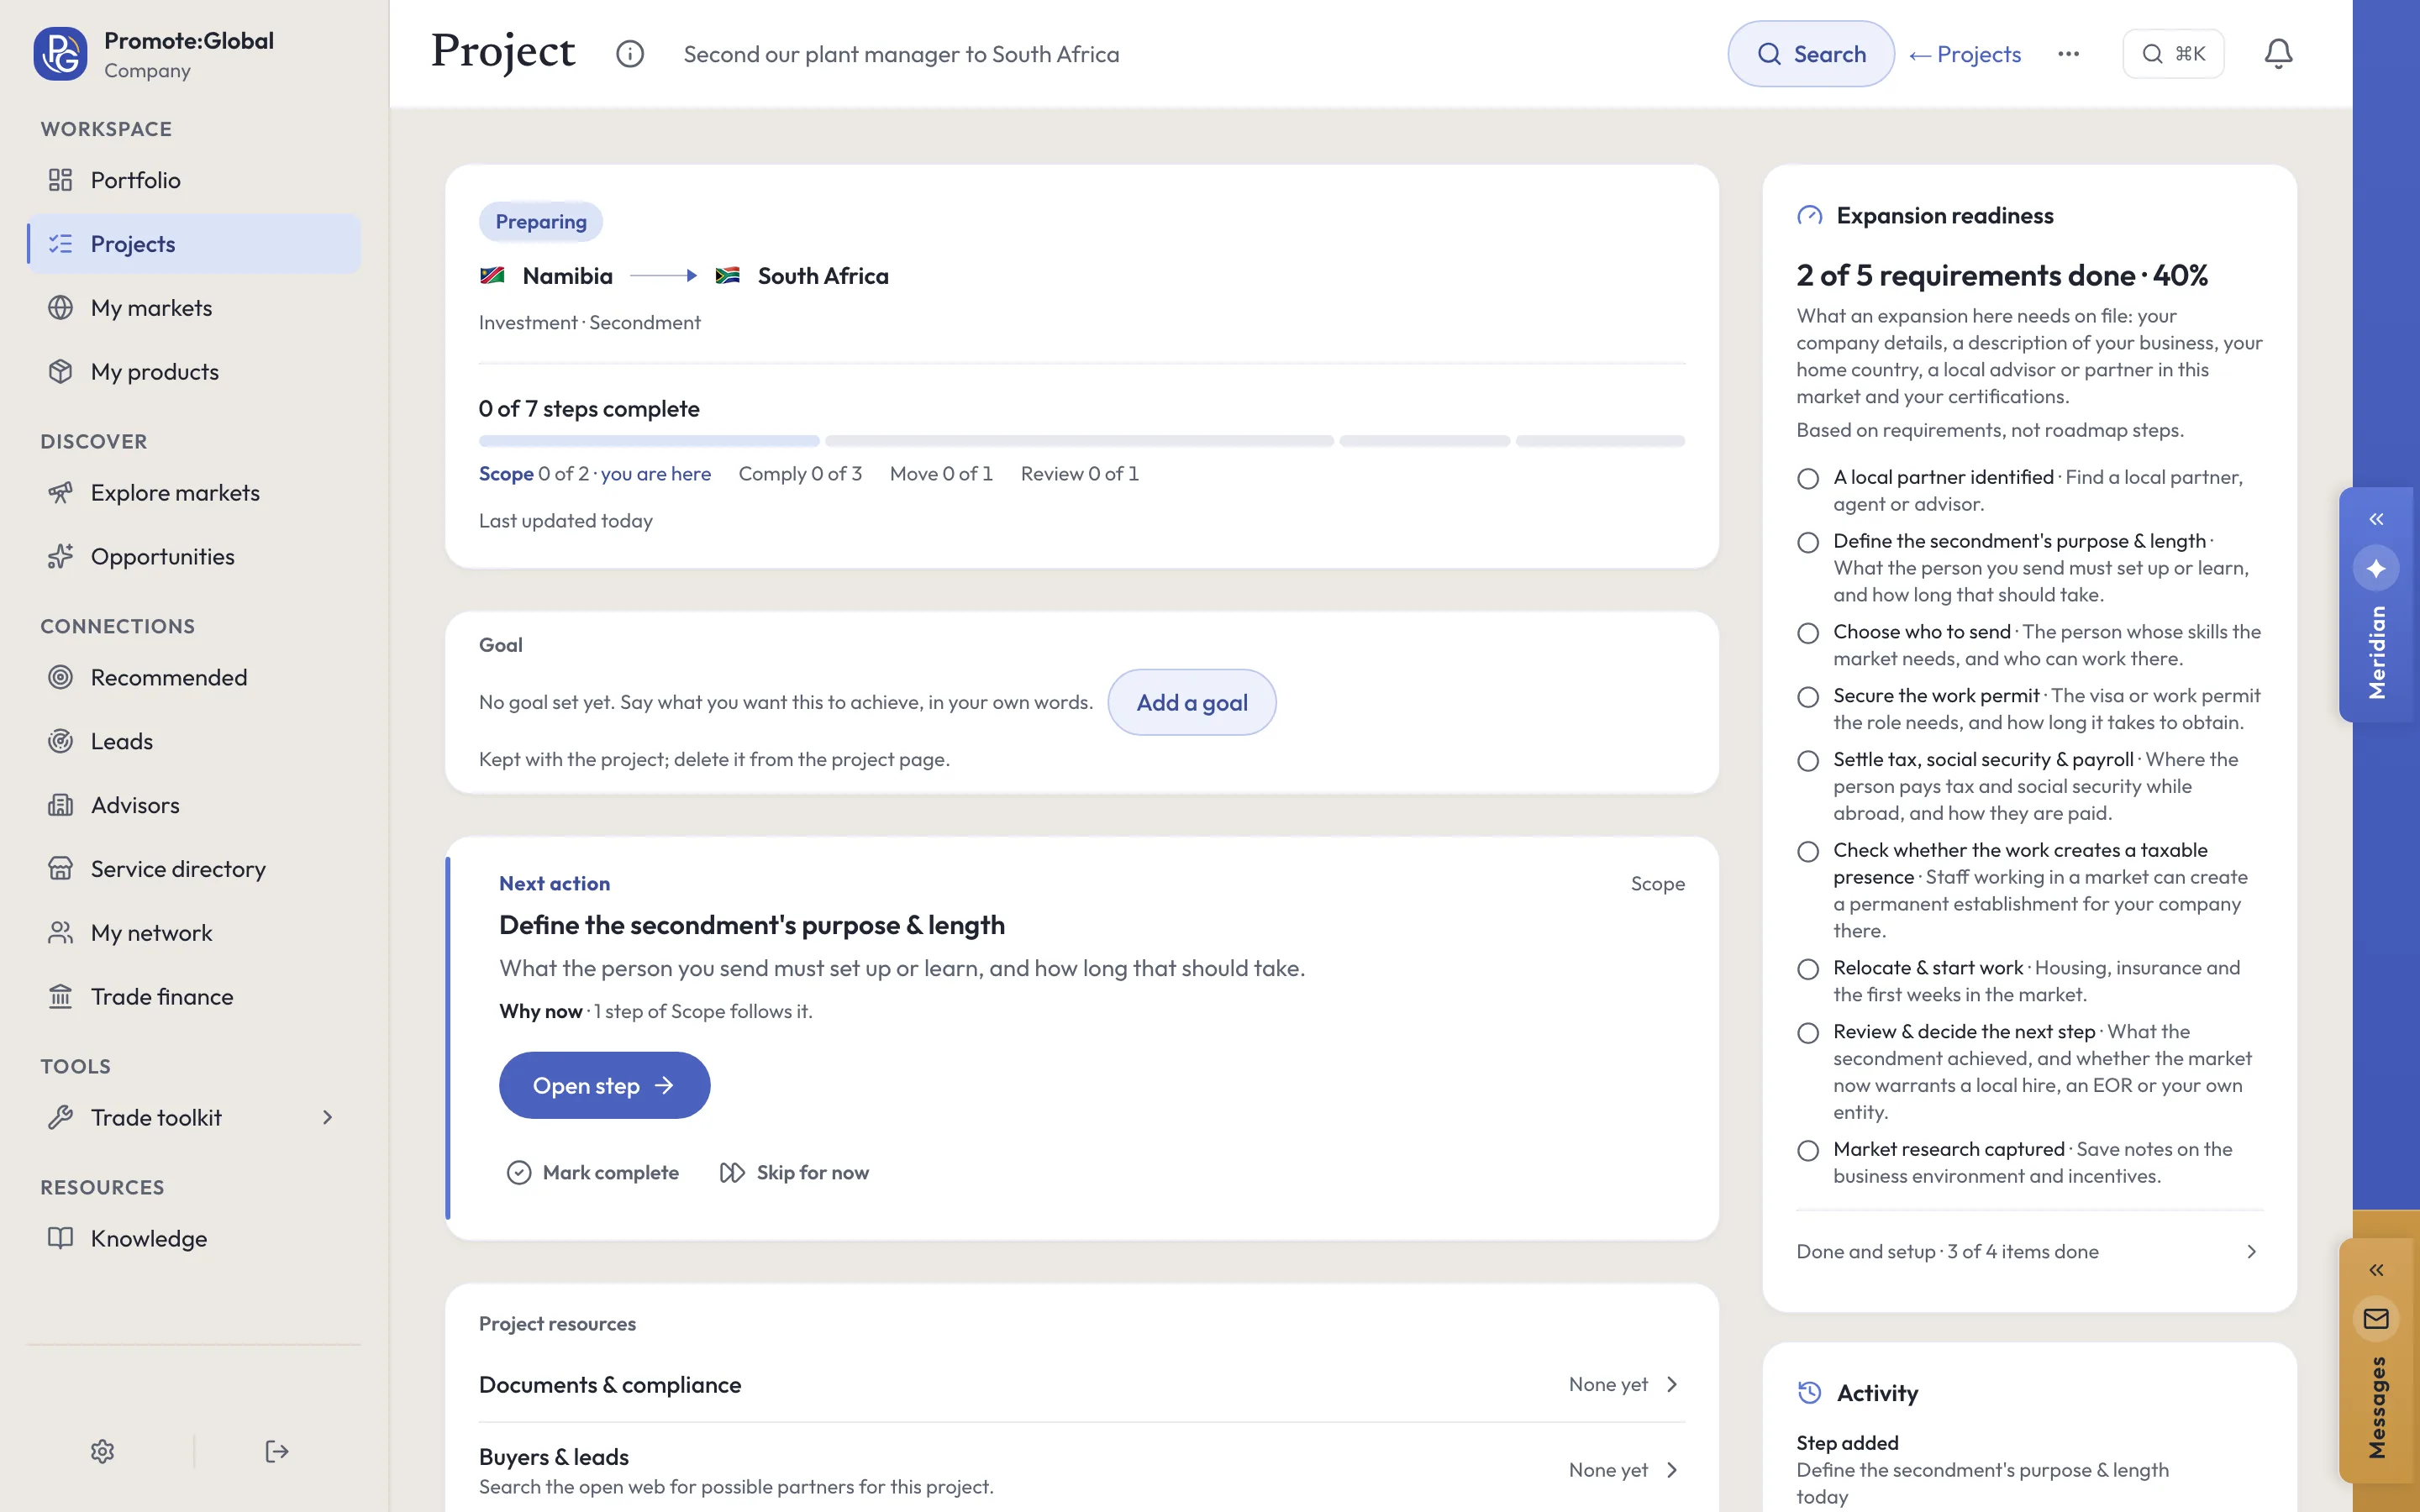Open the command palette ⌘K search box
The image size is (2420, 1512).
[x=2173, y=54]
